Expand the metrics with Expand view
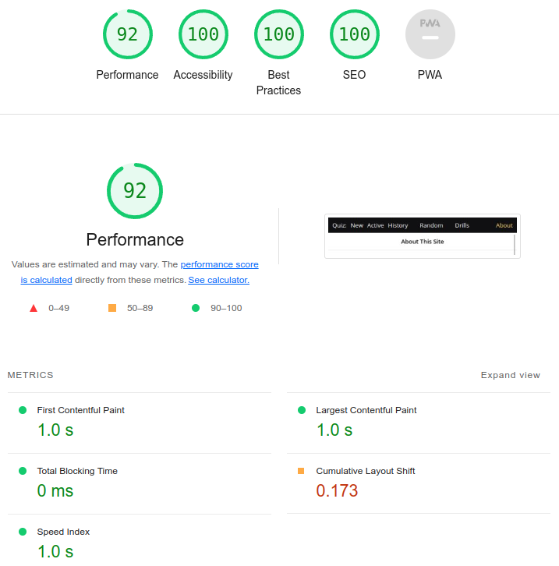Image resolution: width=559 pixels, height=566 pixels. coord(510,375)
